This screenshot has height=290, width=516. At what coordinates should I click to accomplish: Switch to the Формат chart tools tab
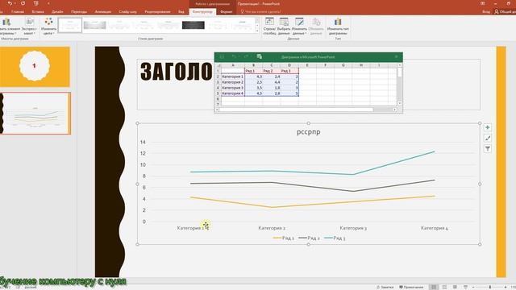(x=227, y=11)
